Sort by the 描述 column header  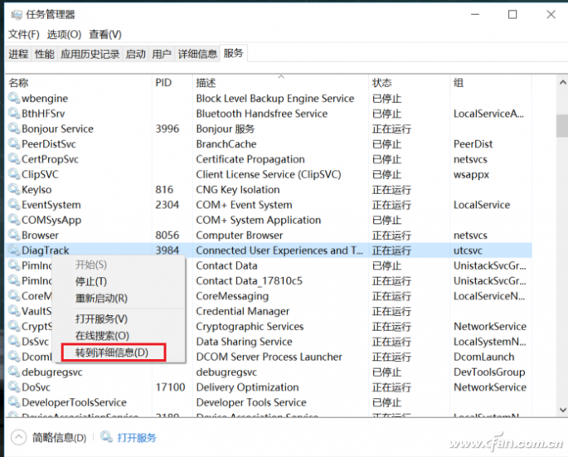[206, 83]
